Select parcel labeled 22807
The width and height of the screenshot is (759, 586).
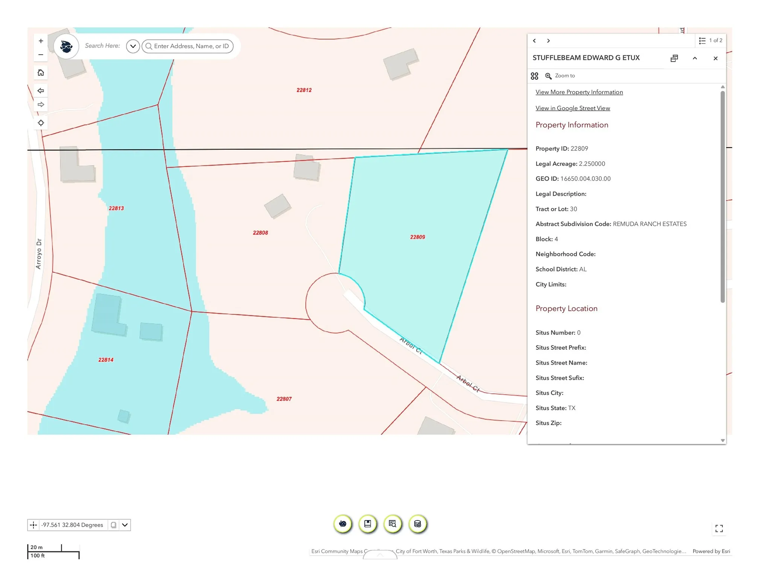coord(284,399)
